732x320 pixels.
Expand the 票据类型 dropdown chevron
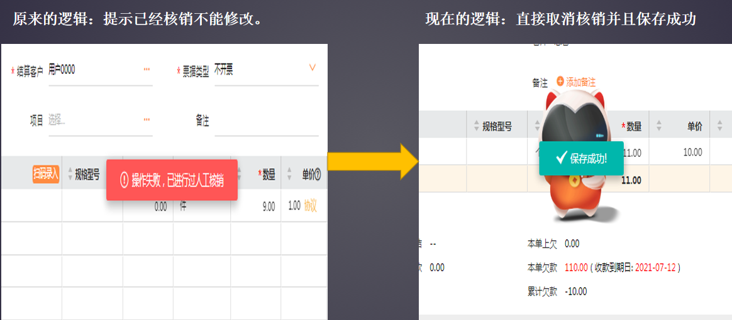tap(313, 68)
